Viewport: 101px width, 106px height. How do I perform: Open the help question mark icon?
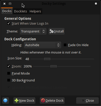[6, 100]
